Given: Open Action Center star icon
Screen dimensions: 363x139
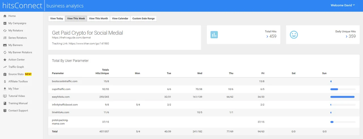Looking at the screenshot, I should tap(5, 60).
